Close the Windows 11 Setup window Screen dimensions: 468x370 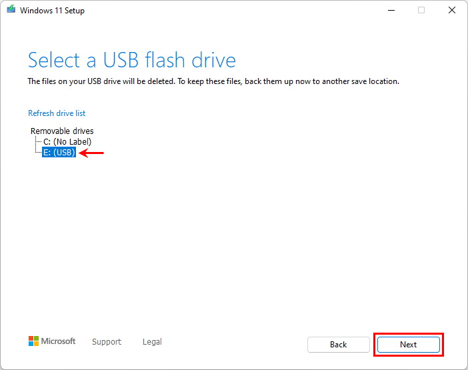[x=451, y=11]
